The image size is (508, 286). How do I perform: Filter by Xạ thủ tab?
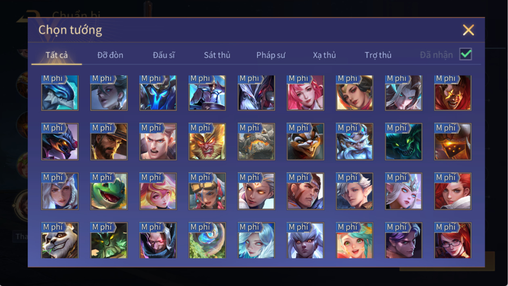coord(324,55)
